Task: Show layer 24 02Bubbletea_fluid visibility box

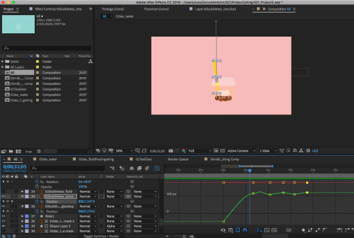Action: [3, 192]
